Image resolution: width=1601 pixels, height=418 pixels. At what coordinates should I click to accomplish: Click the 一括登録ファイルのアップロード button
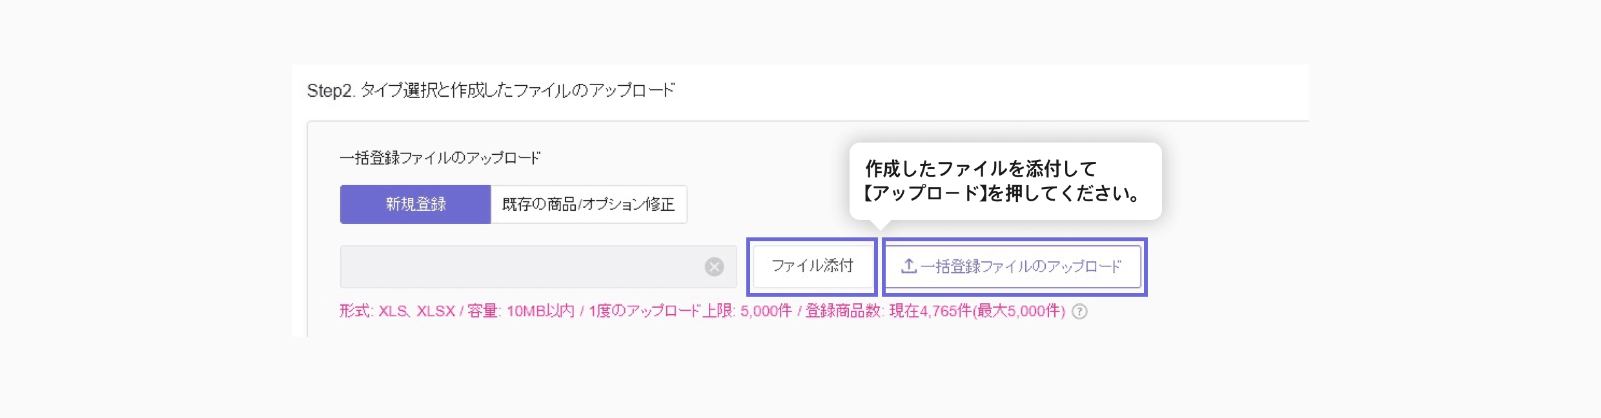click(1014, 266)
